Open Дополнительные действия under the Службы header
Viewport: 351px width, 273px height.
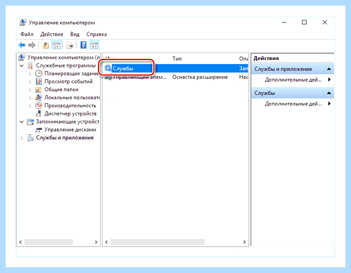pyautogui.click(x=293, y=104)
